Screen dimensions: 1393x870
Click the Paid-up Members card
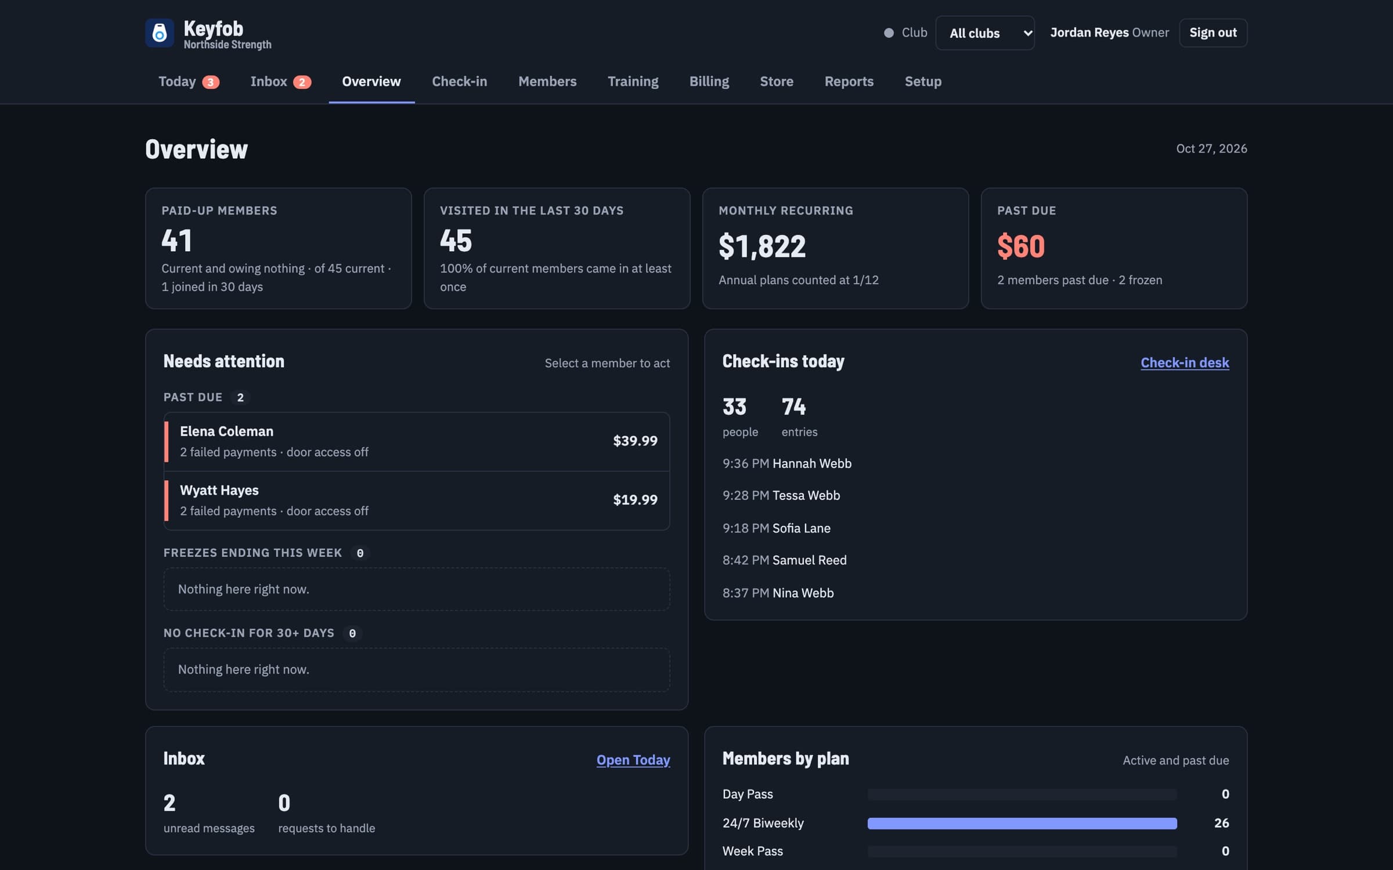[279, 248]
